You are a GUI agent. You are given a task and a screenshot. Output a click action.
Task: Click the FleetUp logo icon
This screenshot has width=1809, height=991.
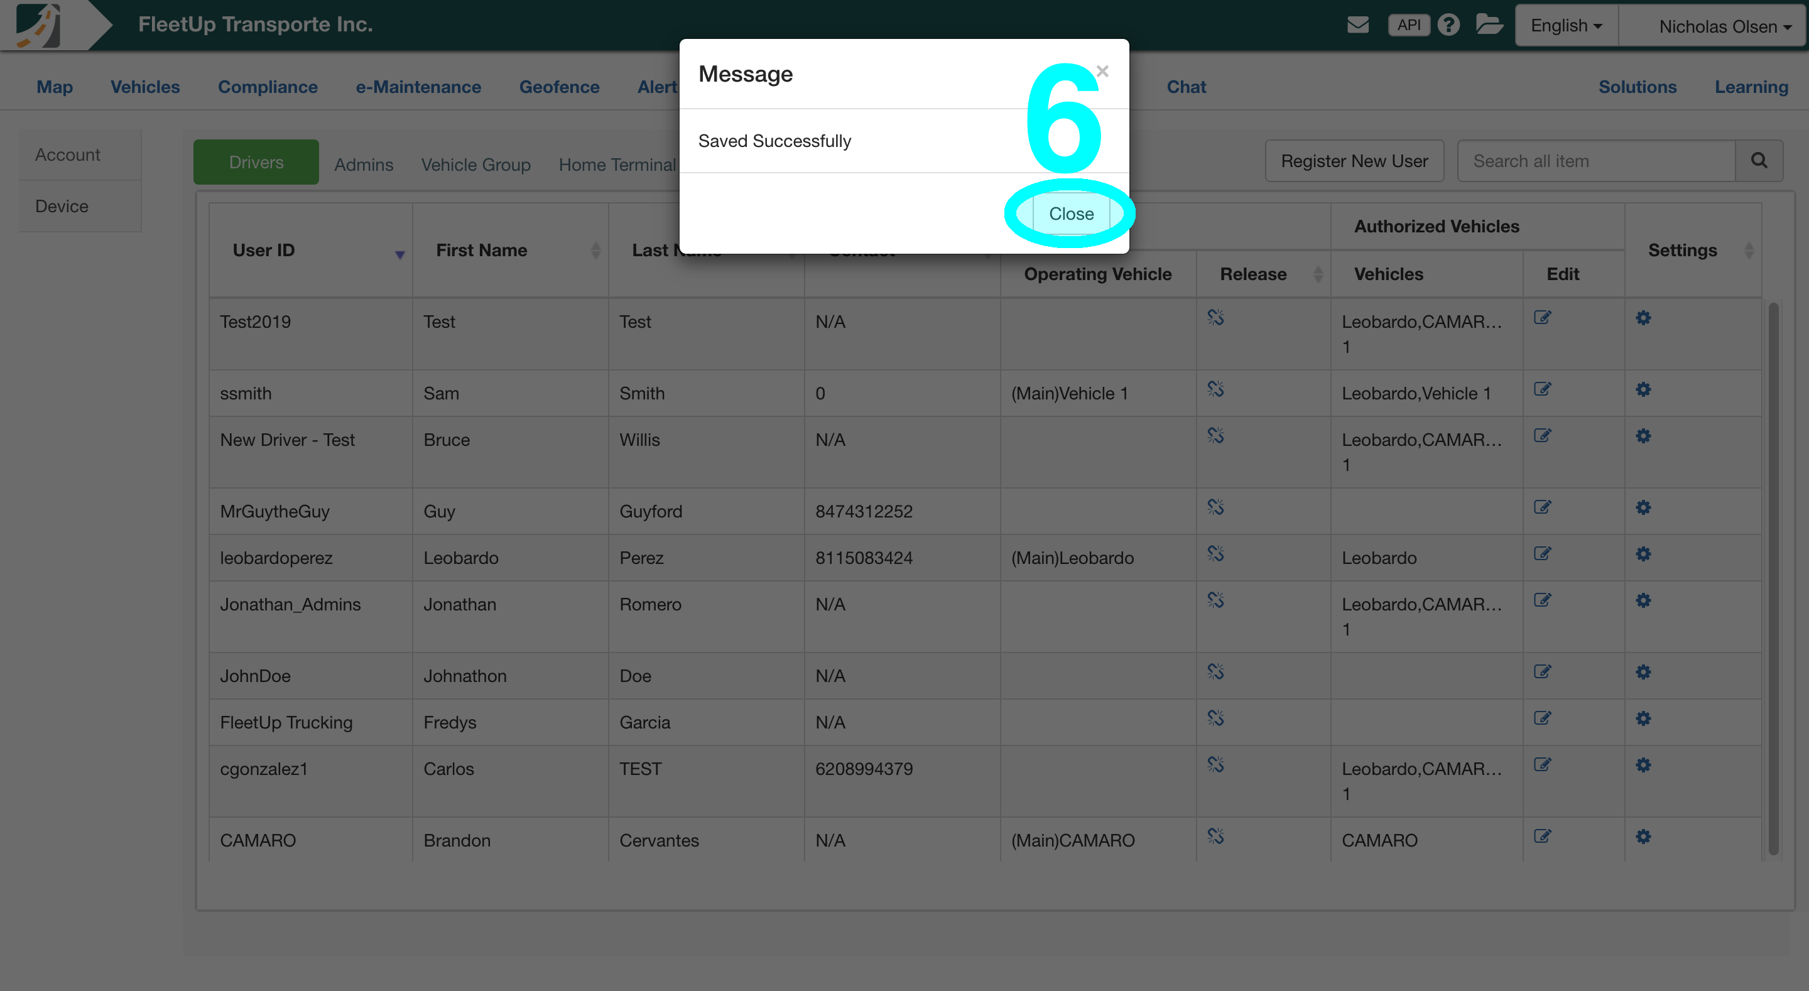tap(38, 25)
